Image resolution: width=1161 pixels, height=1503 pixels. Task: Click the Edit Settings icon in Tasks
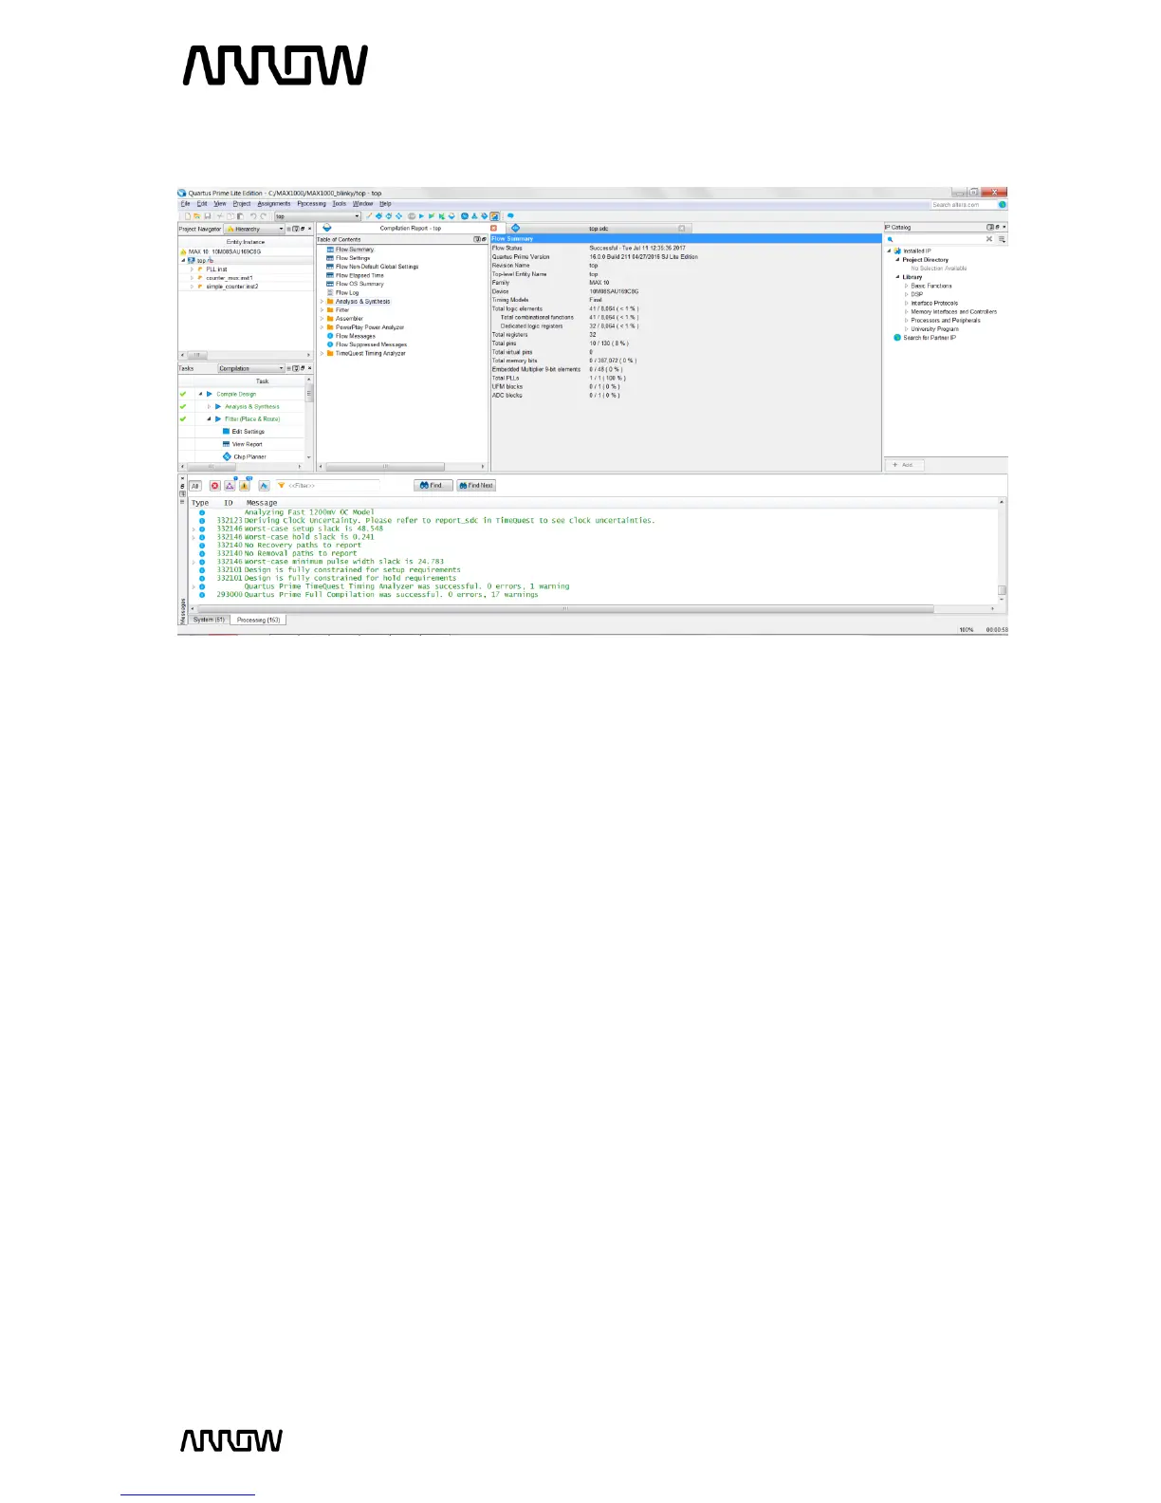point(226,431)
